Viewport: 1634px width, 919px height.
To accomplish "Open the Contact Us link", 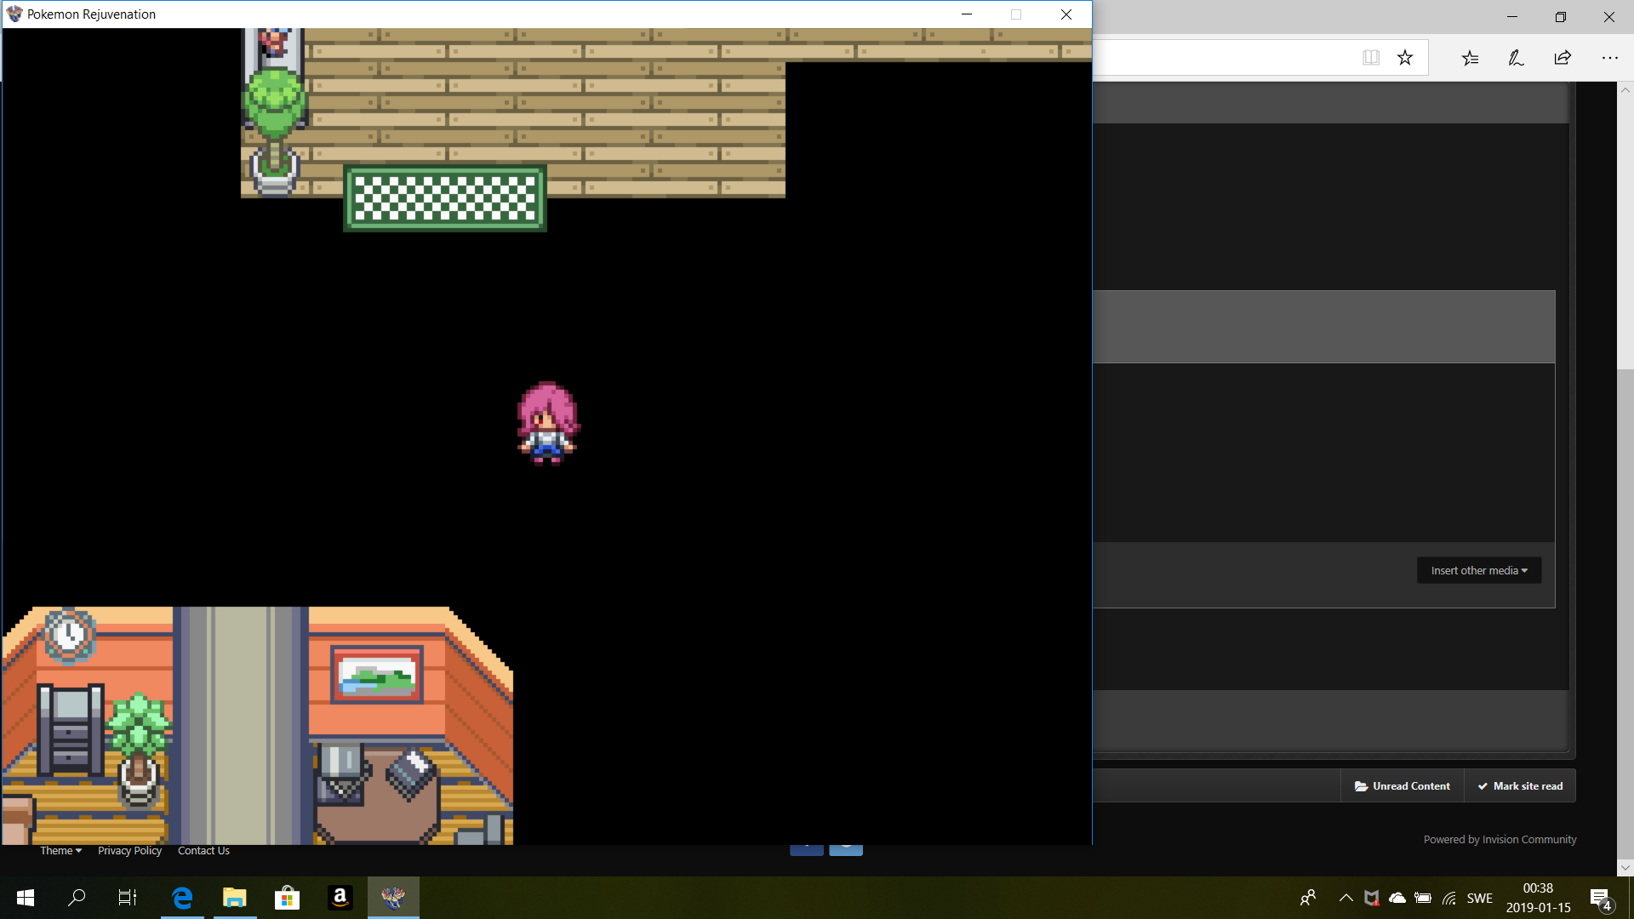I will click(x=203, y=850).
